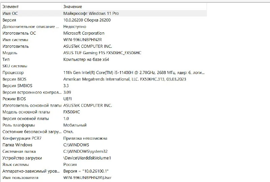270x182 pixels.
Task: Click the value Microsoft Corporation
Action: click(x=84, y=33)
